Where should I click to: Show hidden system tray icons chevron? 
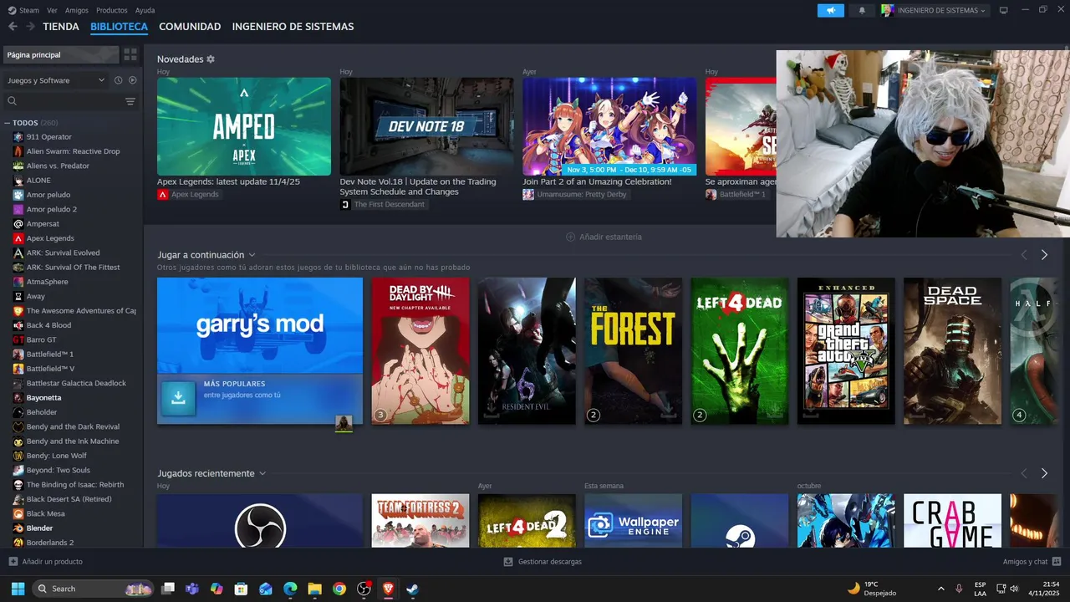941,589
